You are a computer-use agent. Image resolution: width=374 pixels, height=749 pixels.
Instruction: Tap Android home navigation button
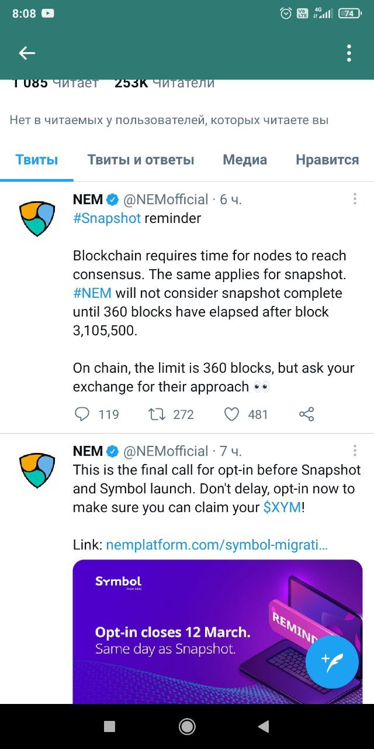tap(187, 726)
